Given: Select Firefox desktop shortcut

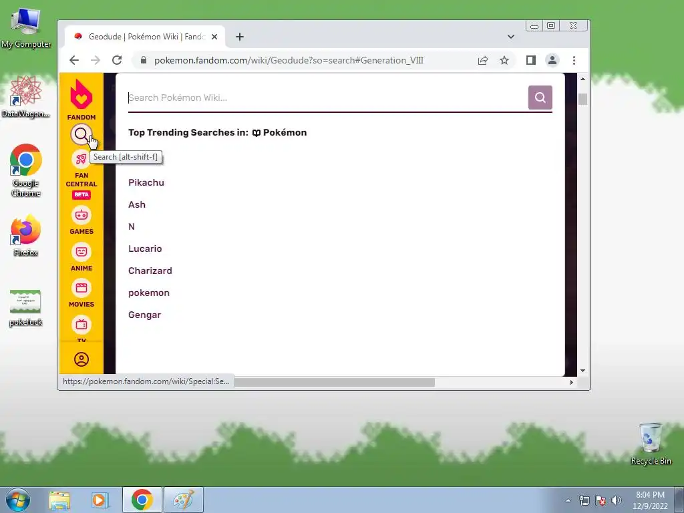Looking at the screenshot, I should point(26,234).
